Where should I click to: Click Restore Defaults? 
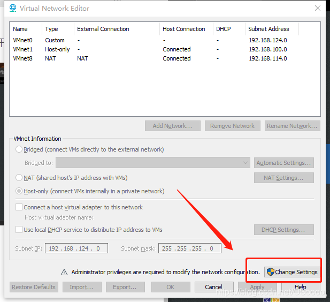[34, 287]
